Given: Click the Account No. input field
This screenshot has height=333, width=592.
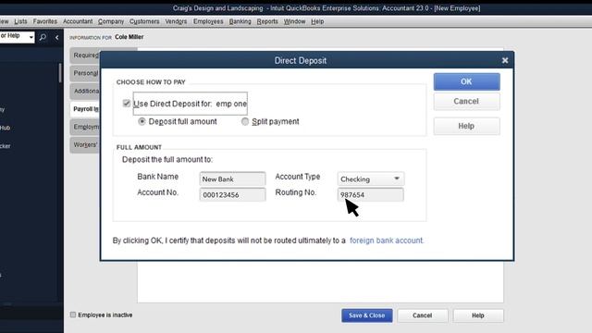Looking at the screenshot, I should pos(232,195).
